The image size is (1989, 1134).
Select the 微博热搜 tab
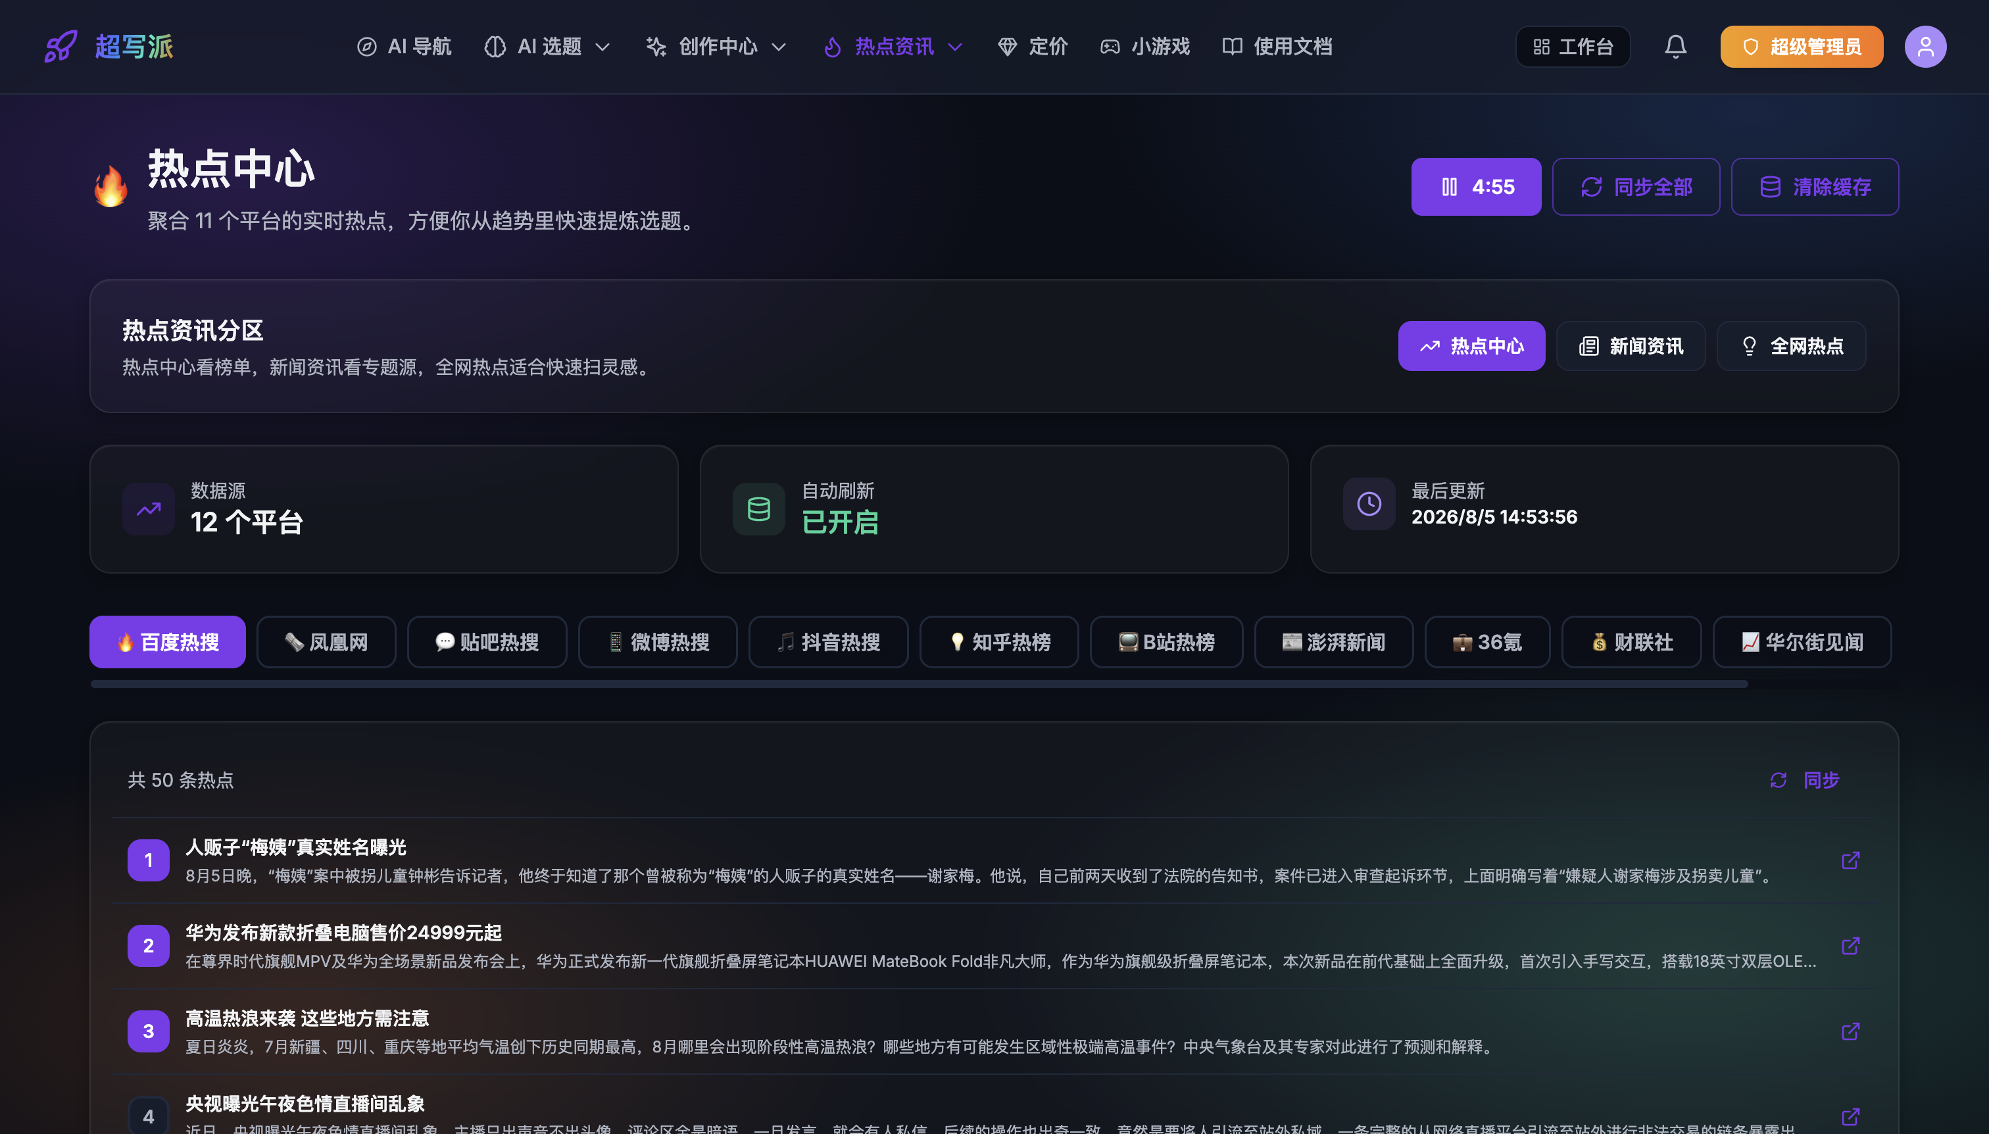pyautogui.click(x=657, y=642)
